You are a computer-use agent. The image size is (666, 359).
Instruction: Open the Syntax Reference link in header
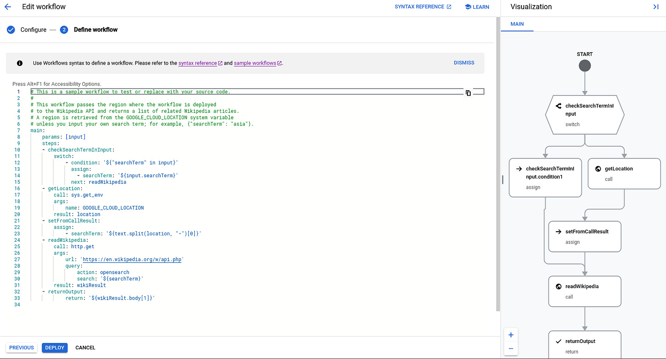point(423,7)
